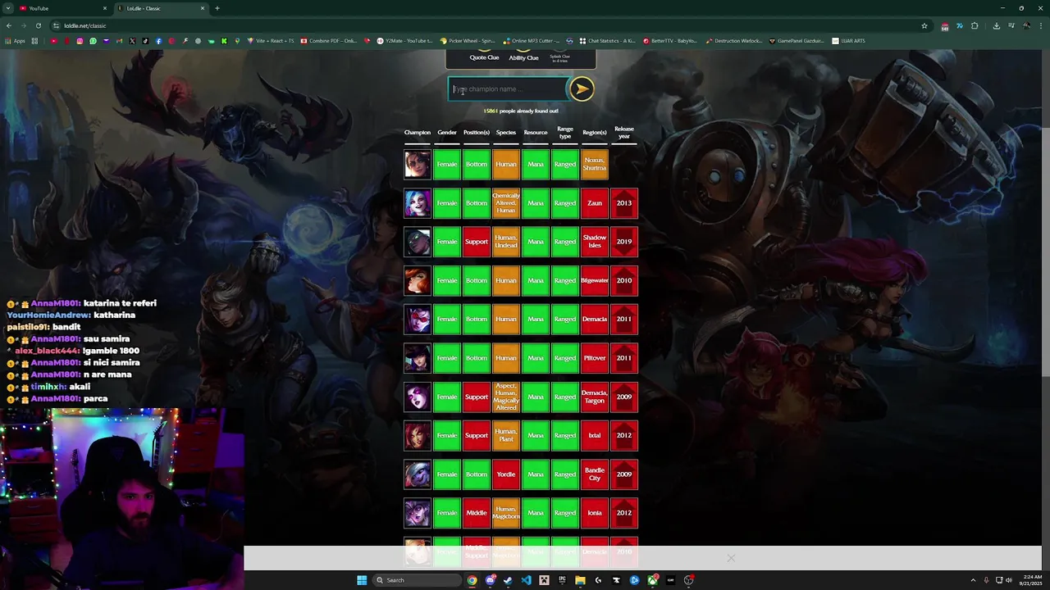Open the Ability Clue hint
1050x590 pixels.
[x=523, y=57]
